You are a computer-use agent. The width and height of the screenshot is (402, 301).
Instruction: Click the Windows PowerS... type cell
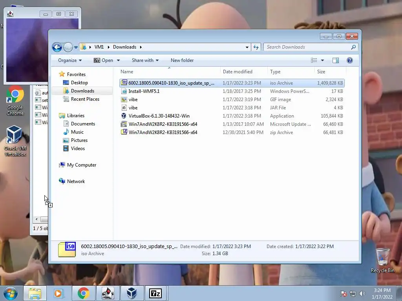coord(289,91)
